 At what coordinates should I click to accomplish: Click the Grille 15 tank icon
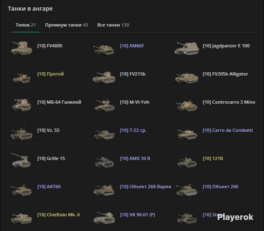click(x=21, y=160)
